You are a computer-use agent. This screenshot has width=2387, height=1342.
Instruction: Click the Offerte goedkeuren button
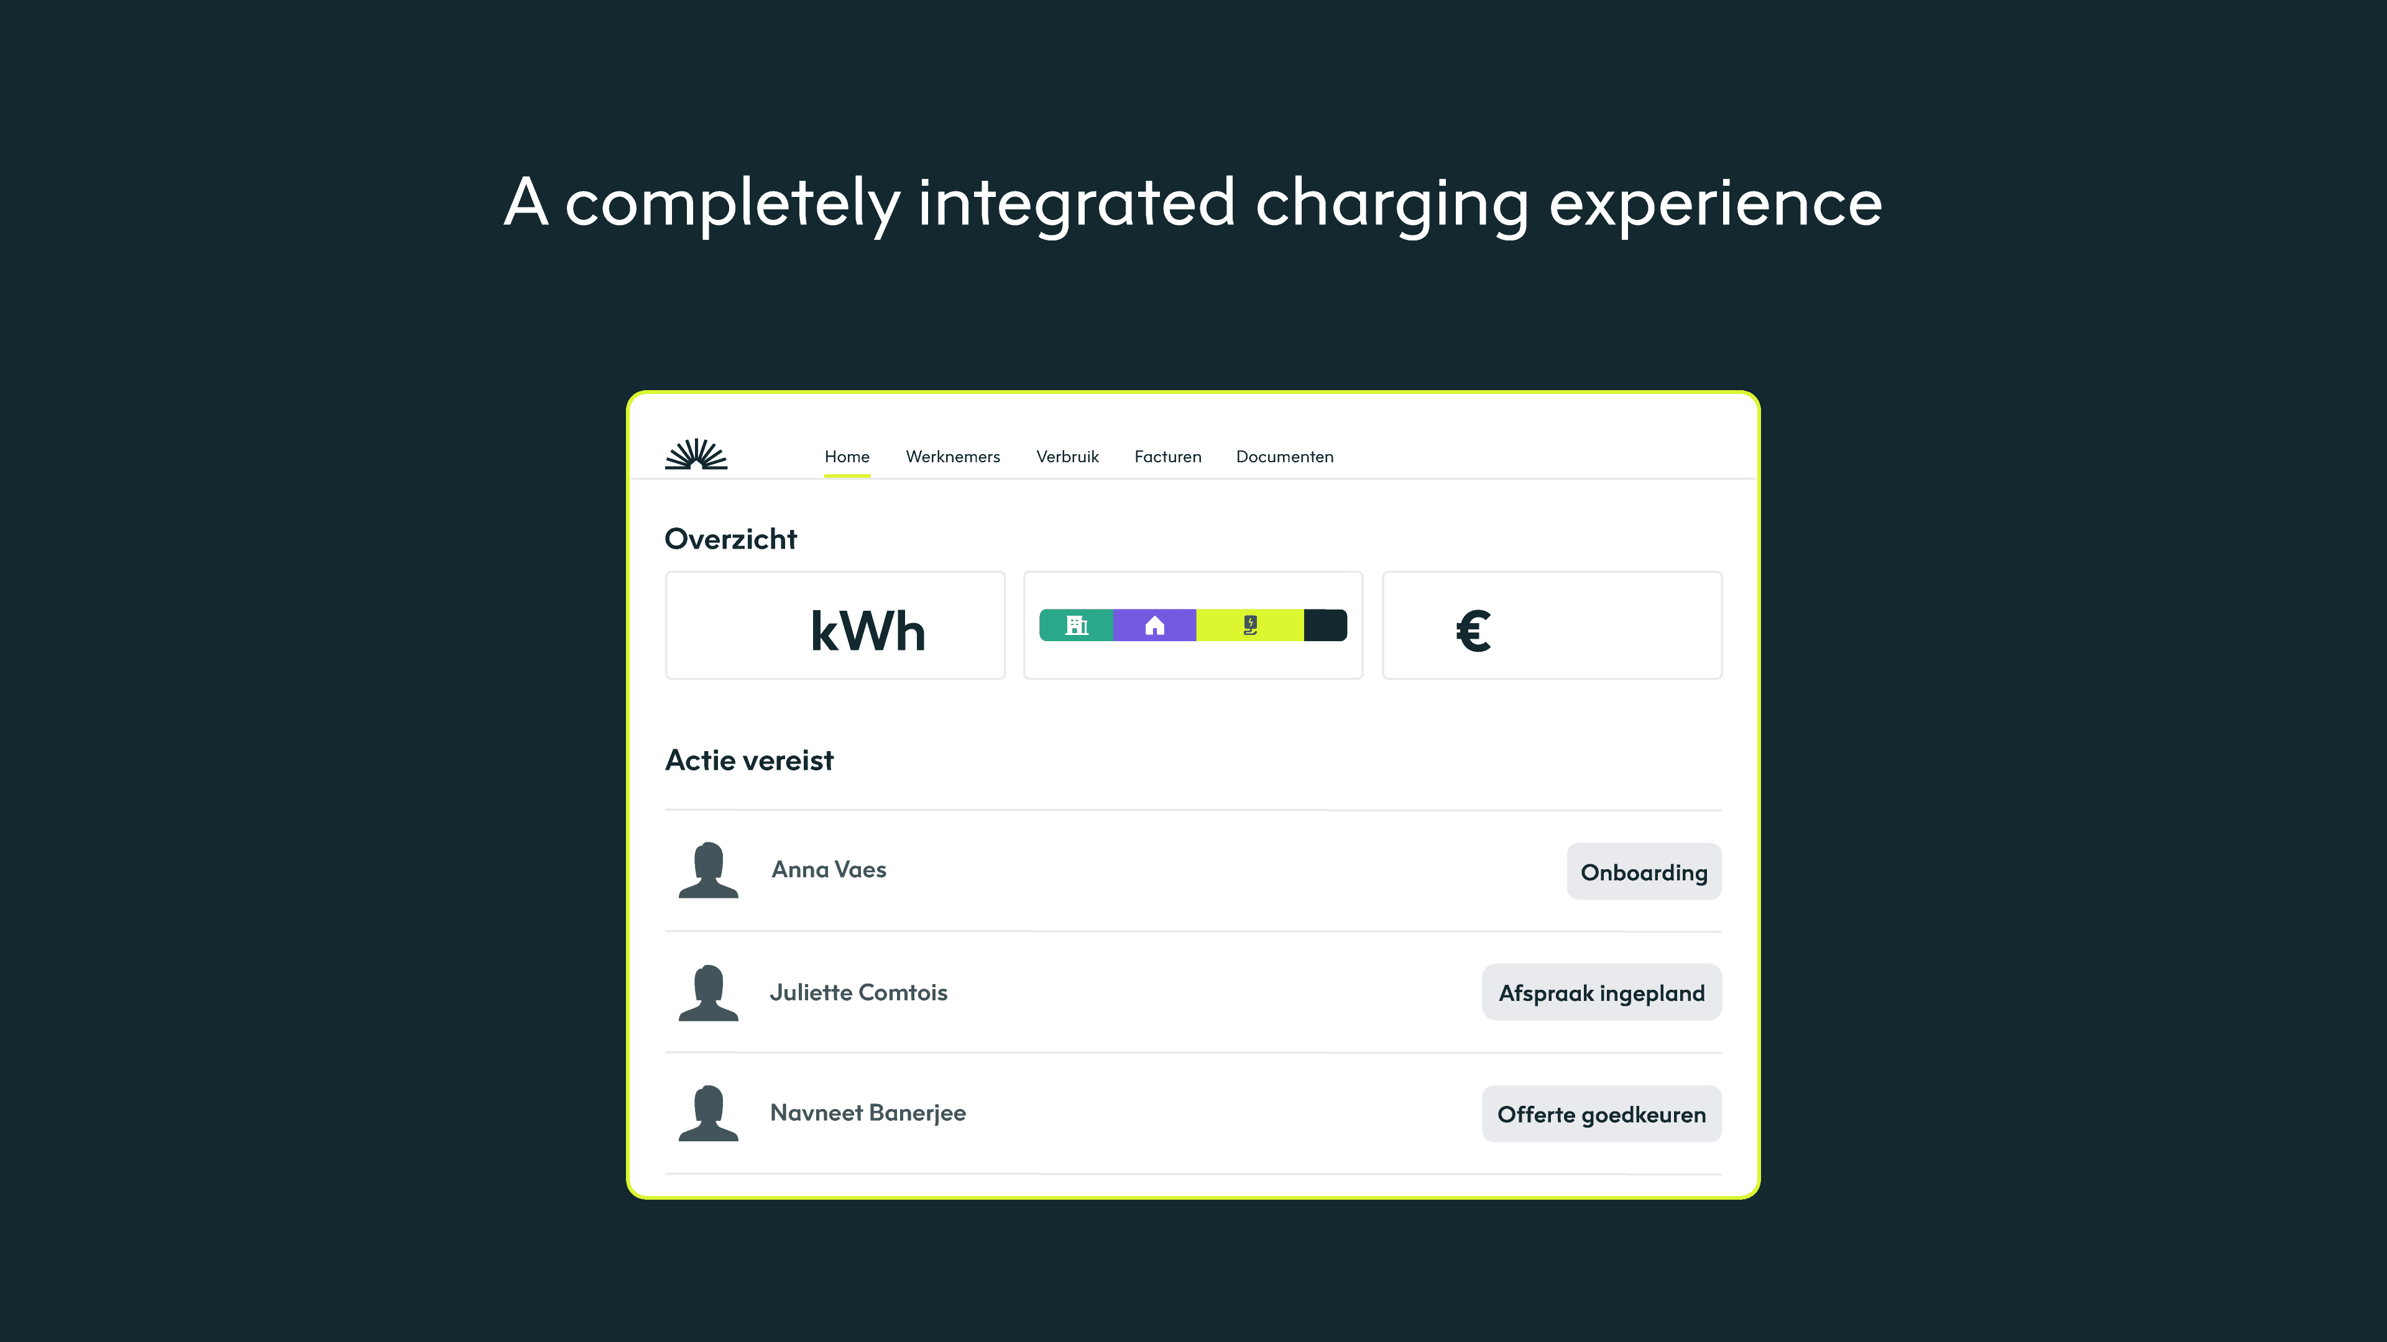pos(1601,1114)
